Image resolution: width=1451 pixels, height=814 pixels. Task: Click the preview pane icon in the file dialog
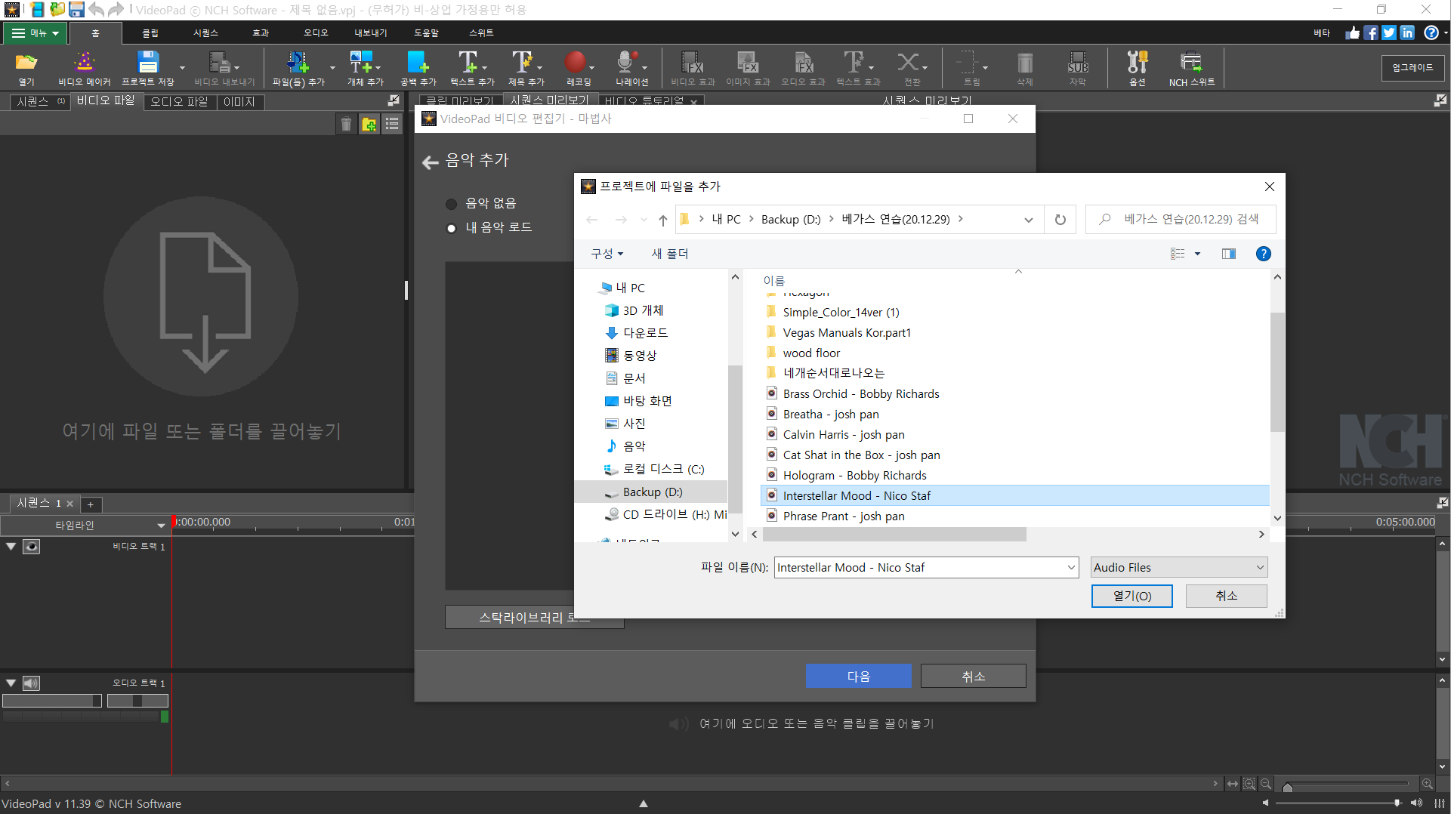pyautogui.click(x=1229, y=254)
